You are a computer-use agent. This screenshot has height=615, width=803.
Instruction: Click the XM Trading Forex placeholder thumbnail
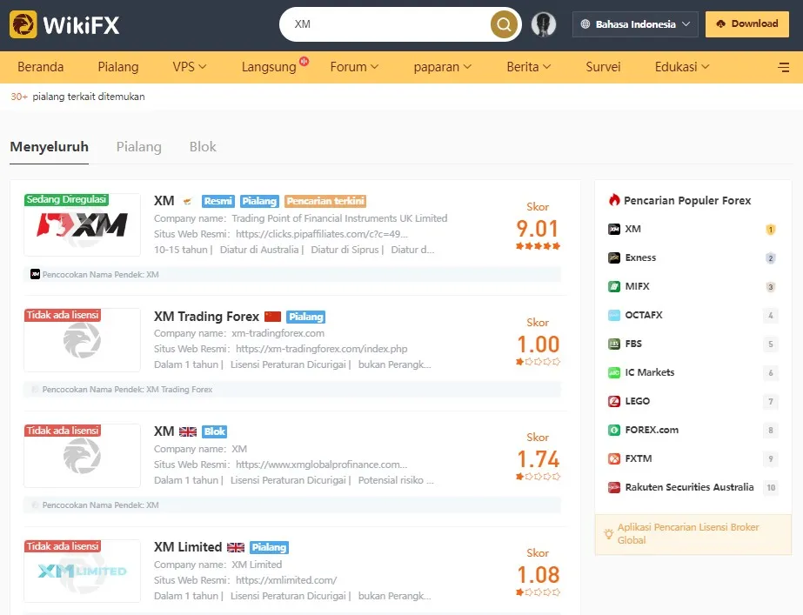click(x=82, y=340)
